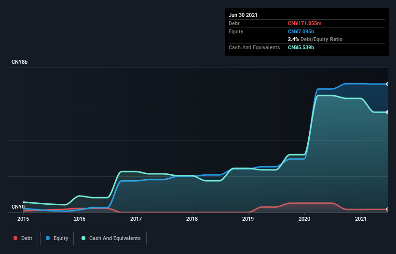Image resolution: width=396 pixels, height=254 pixels.
Task: Toggle the Debt series in the legend
Action: click(23, 239)
